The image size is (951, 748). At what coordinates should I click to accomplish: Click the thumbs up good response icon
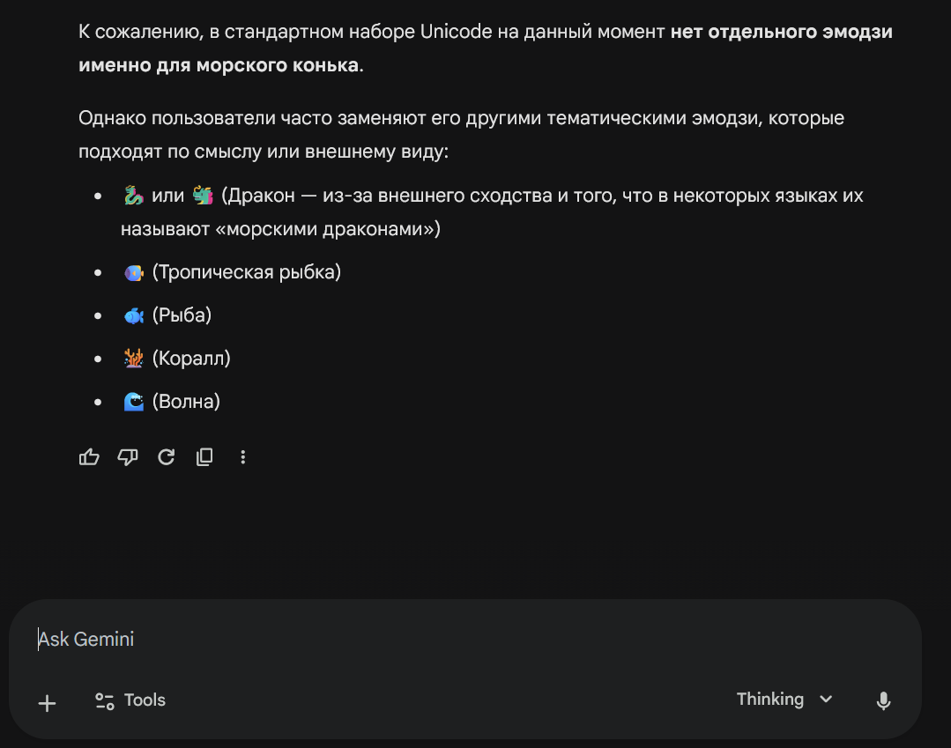pos(89,456)
